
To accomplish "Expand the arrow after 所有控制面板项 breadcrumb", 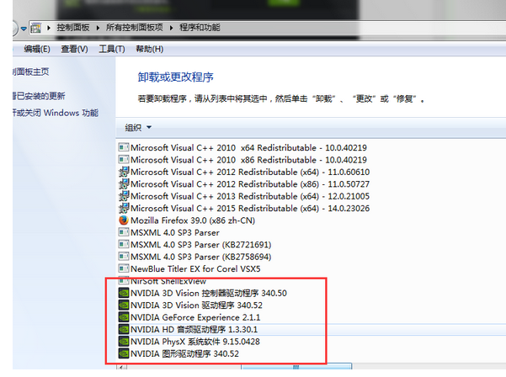I will [x=172, y=28].
